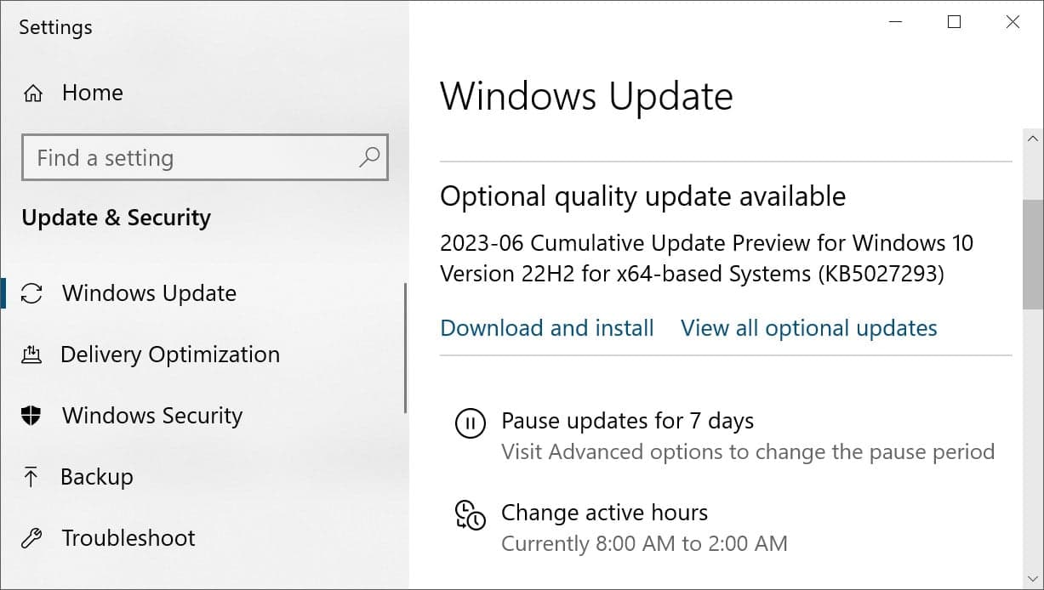The height and width of the screenshot is (590, 1044).
Task: Open Delivery Optimization settings
Action: [x=170, y=354]
